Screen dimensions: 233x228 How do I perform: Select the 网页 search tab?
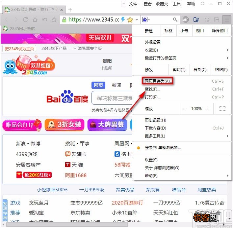coord(98,85)
